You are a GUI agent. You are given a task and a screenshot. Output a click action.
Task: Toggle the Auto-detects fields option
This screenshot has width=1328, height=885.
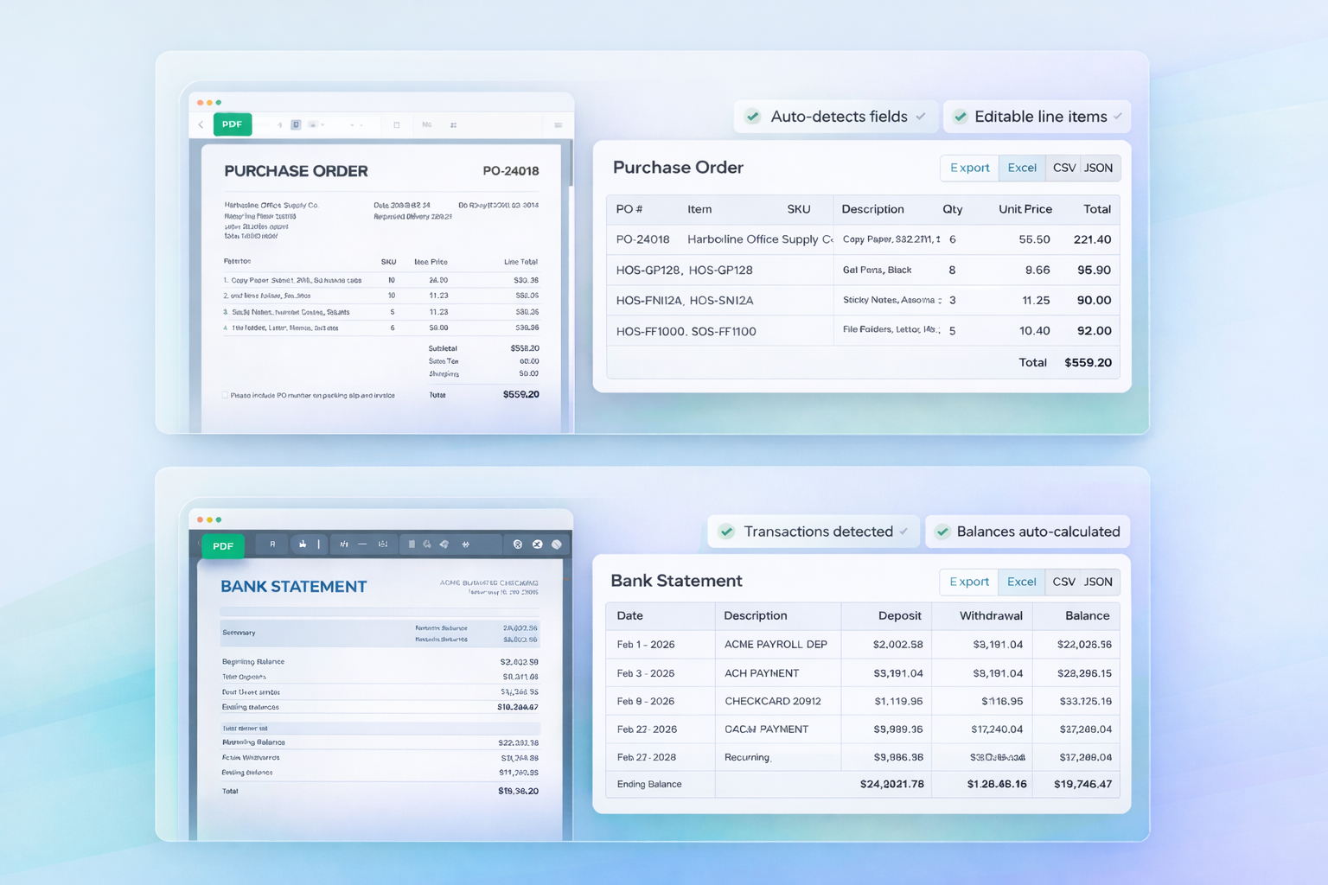(x=752, y=117)
